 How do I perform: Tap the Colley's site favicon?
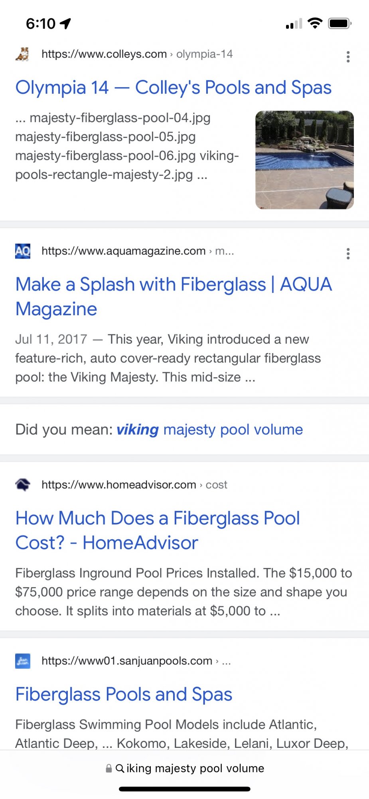(x=23, y=54)
